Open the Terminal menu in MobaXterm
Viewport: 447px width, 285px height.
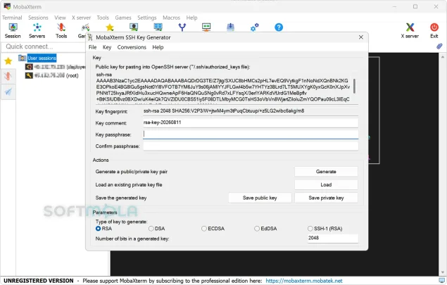[12, 18]
